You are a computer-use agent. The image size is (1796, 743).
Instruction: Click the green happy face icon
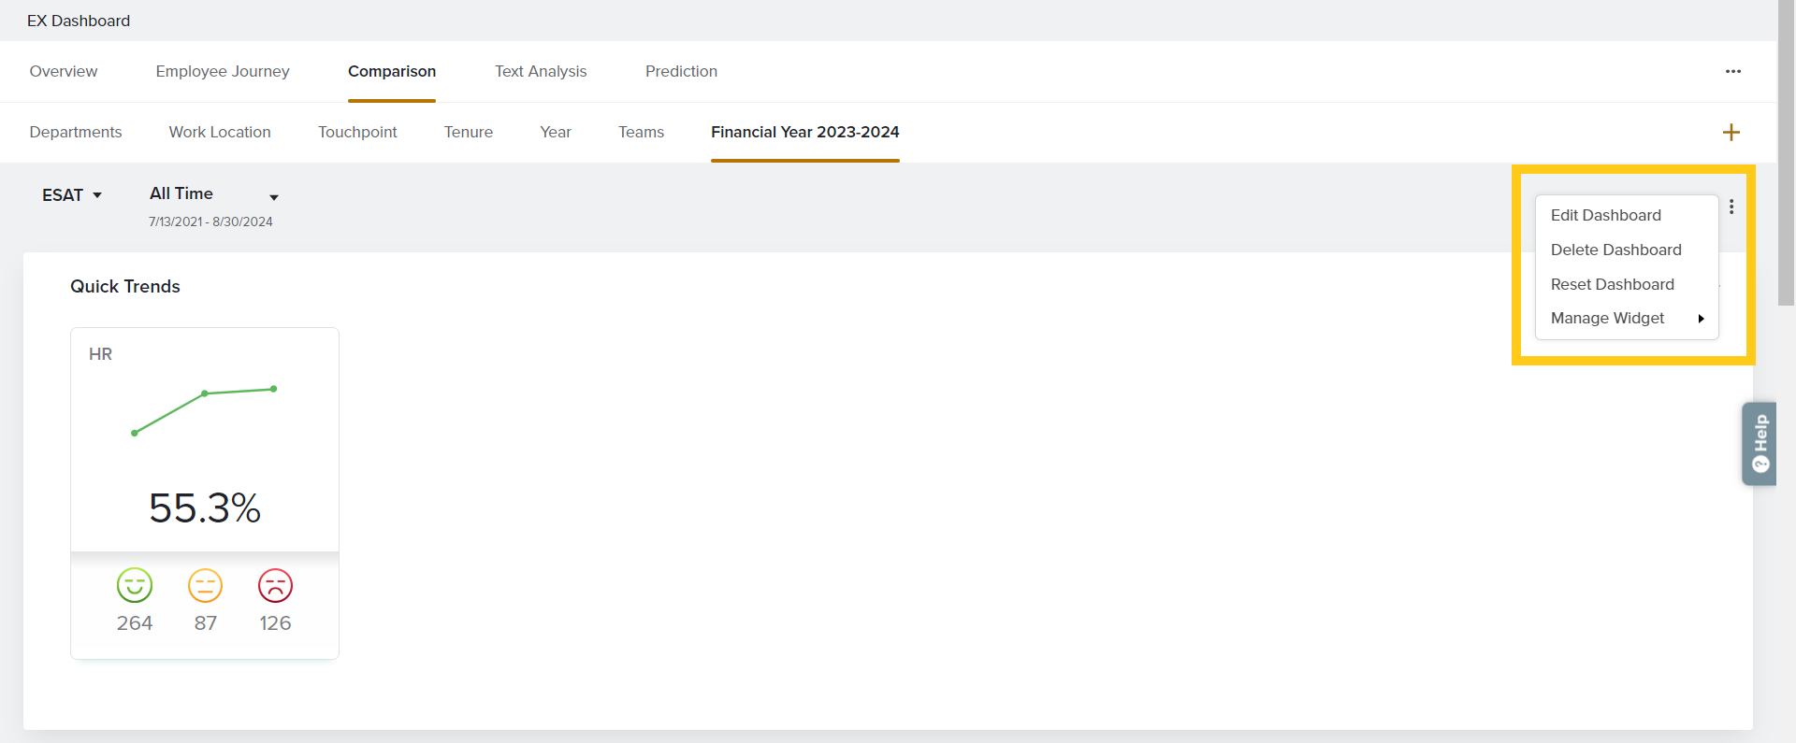point(135,586)
